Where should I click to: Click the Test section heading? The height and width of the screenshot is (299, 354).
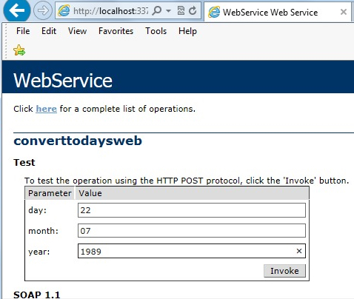click(x=24, y=162)
